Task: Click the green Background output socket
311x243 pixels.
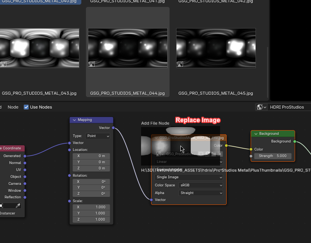Action: [295, 141]
